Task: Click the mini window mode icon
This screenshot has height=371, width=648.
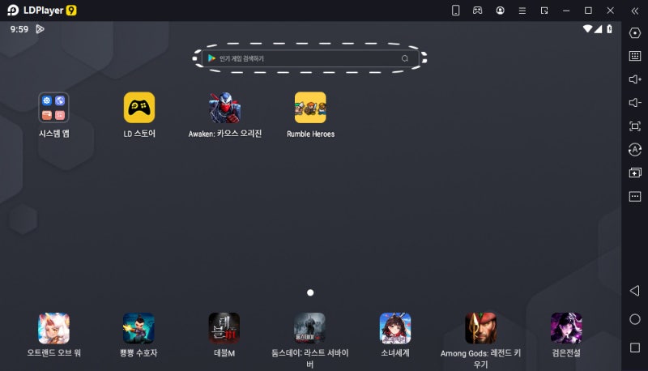Action: click(x=544, y=11)
